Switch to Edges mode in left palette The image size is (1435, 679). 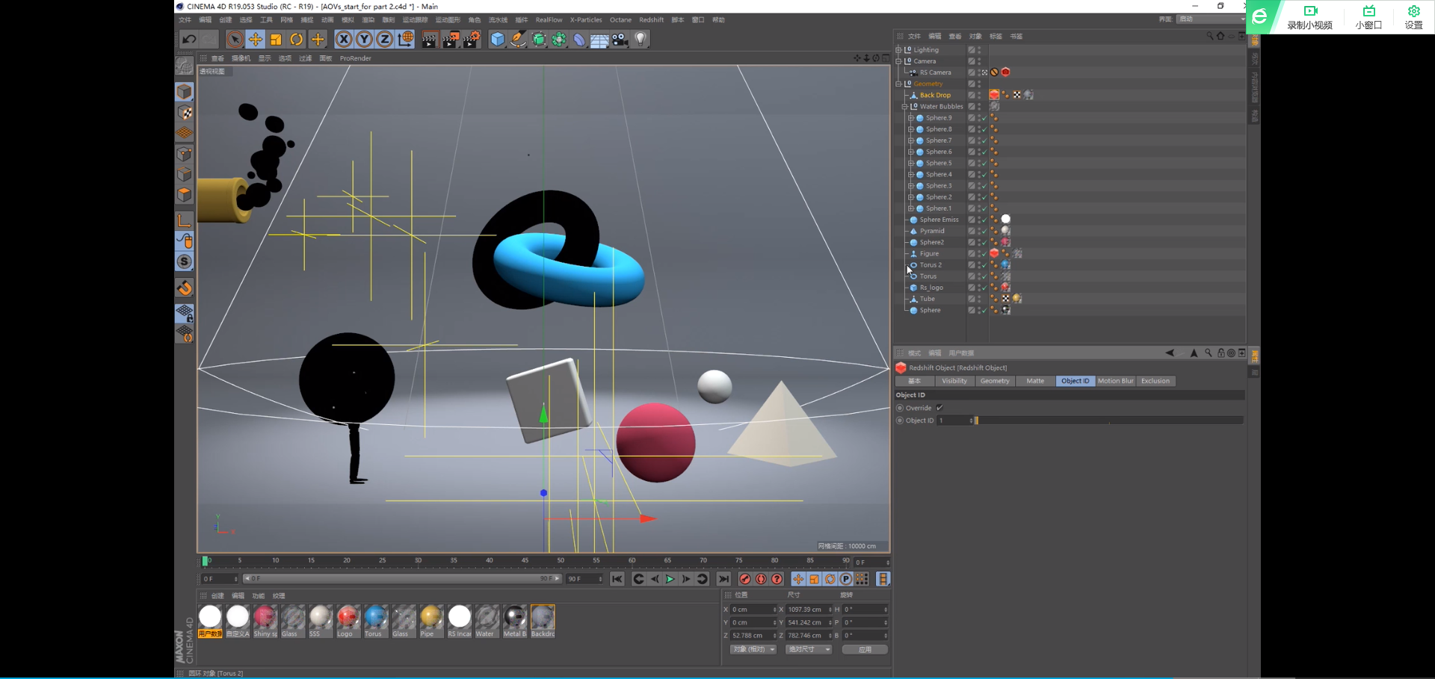tap(185, 175)
